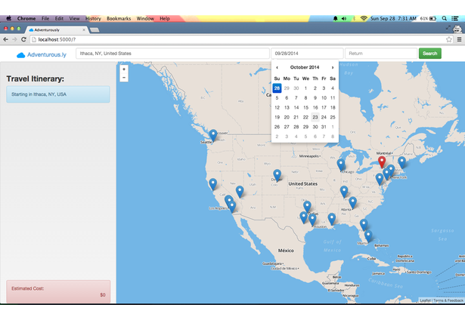Click the red Ithaca origin map marker

point(382,162)
